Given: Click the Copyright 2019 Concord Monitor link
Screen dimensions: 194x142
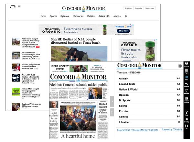Looking at the screenshot, I should coord(138,130).
